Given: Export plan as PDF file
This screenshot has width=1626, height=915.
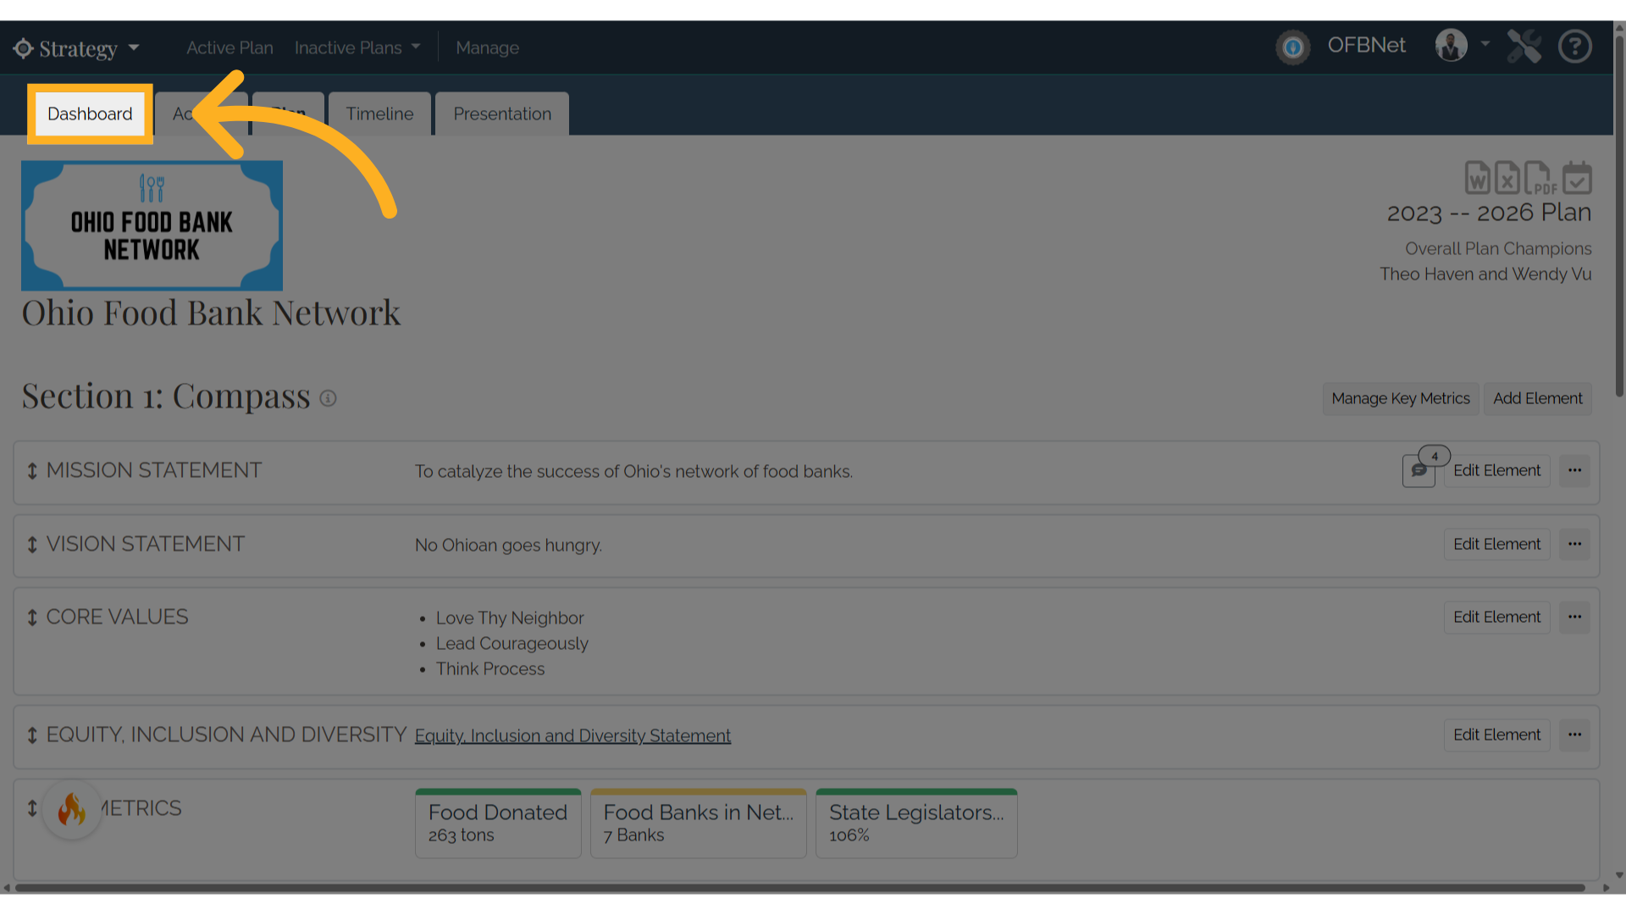Looking at the screenshot, I should [1540, 178].
